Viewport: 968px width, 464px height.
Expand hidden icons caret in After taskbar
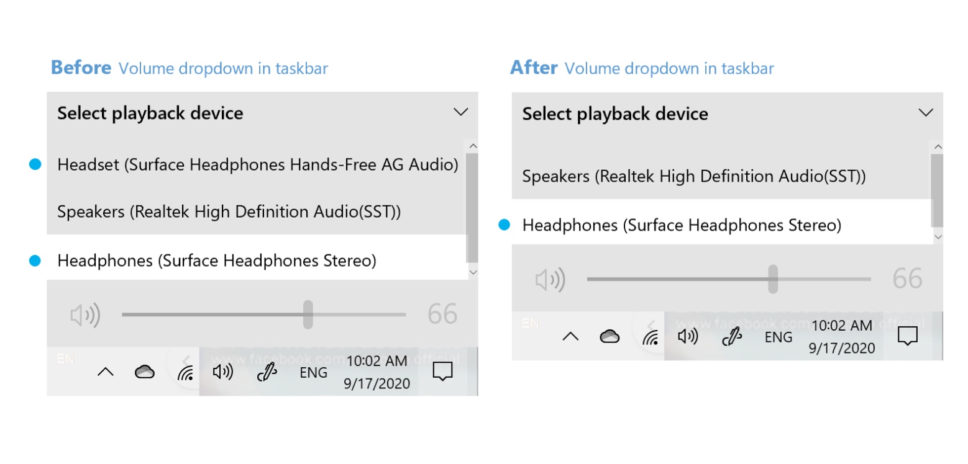[570, 337]
